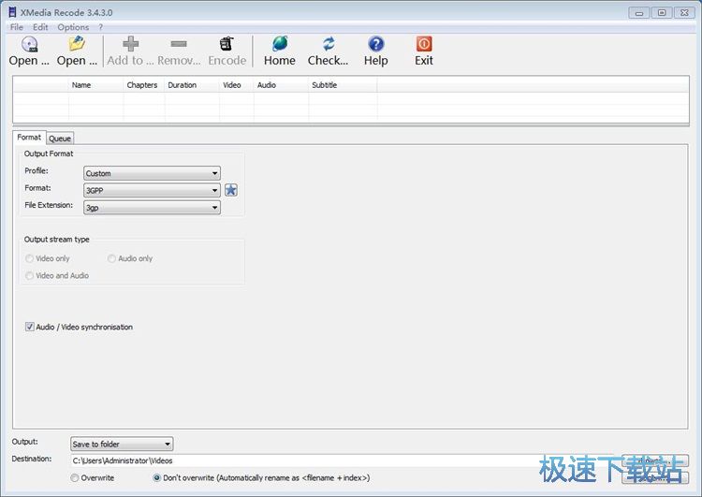Select the Don't overwrite option
The height and width of the screenshot is (497, 702).
pyautogui.click(x=157, y=478)
